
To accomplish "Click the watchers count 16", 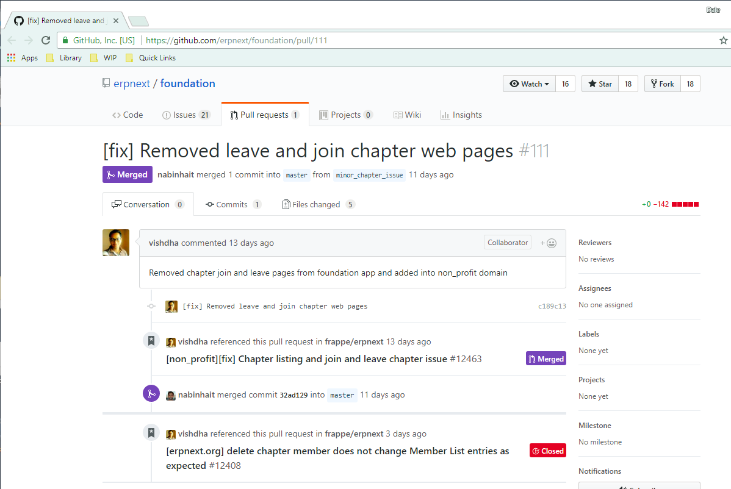I will coord(565,84).
